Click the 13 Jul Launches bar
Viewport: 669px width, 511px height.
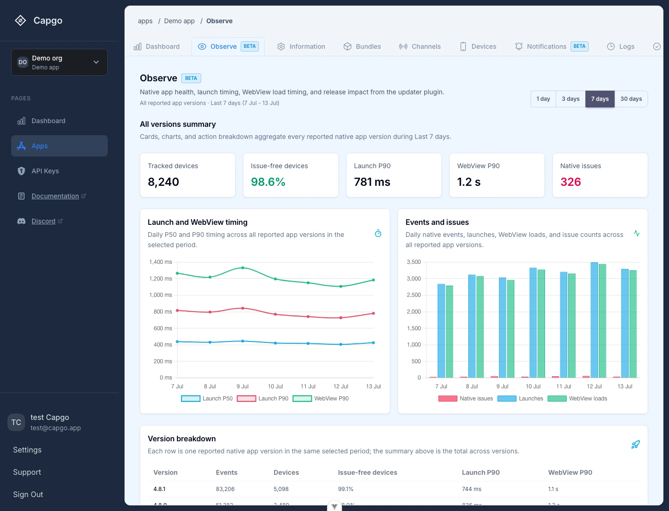(x=625, y=323)
